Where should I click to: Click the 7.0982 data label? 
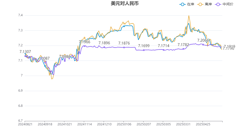pos(65,57)
